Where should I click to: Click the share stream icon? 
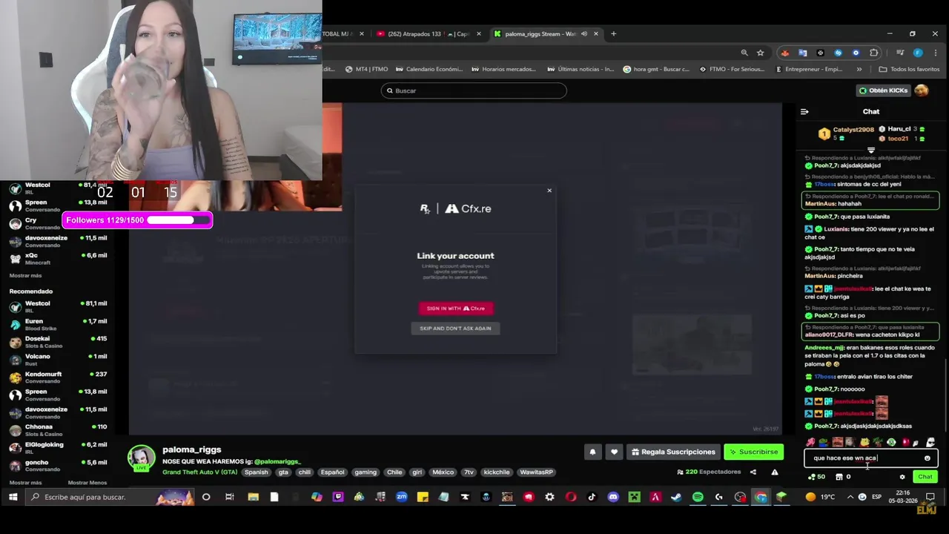[x=753, y=472]
